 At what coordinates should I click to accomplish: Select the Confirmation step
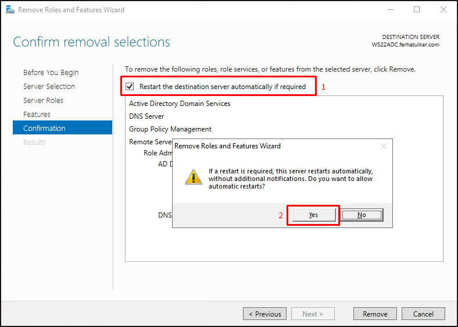63,127
